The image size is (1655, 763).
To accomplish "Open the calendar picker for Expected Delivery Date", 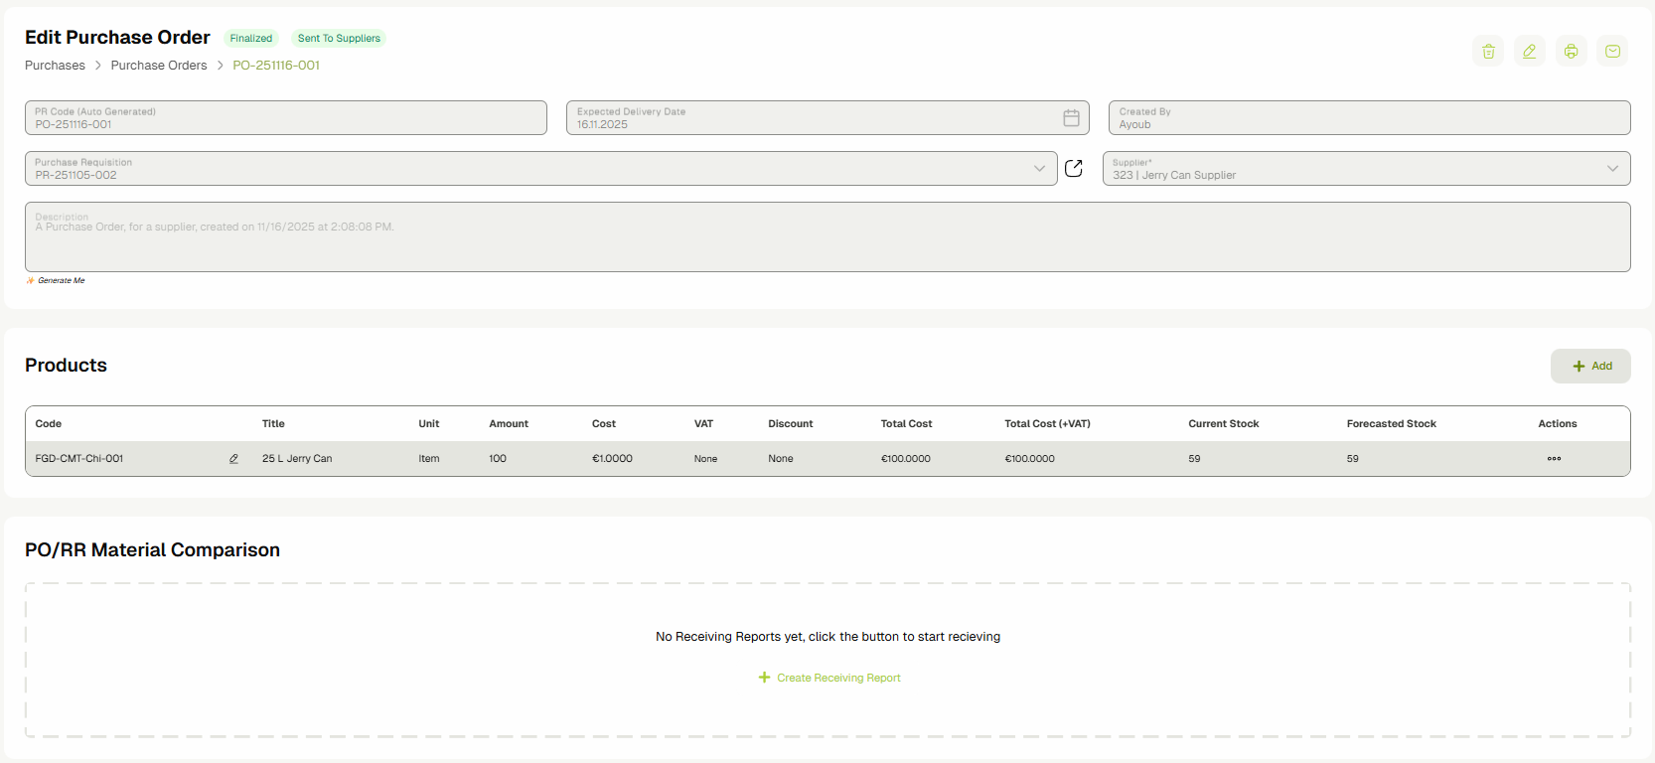I will [x=1071, y=118].
